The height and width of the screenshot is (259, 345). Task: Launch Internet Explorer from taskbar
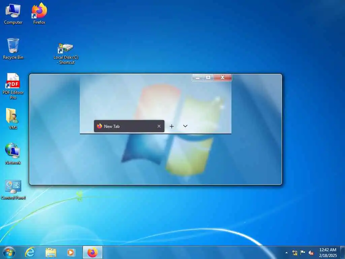(x=30, y=252)
